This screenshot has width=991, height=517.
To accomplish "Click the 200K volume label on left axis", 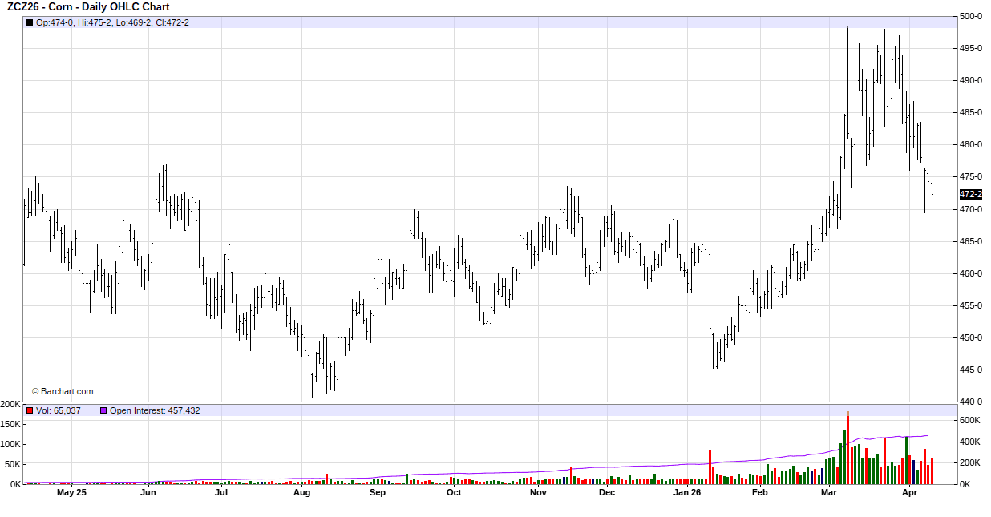I will [x=11, y=404].
